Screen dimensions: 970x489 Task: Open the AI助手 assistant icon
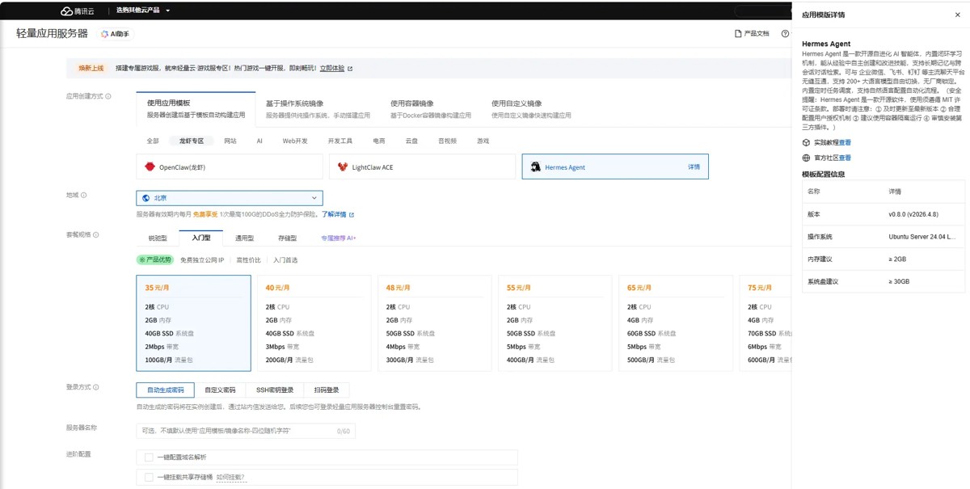pos(105,34)
